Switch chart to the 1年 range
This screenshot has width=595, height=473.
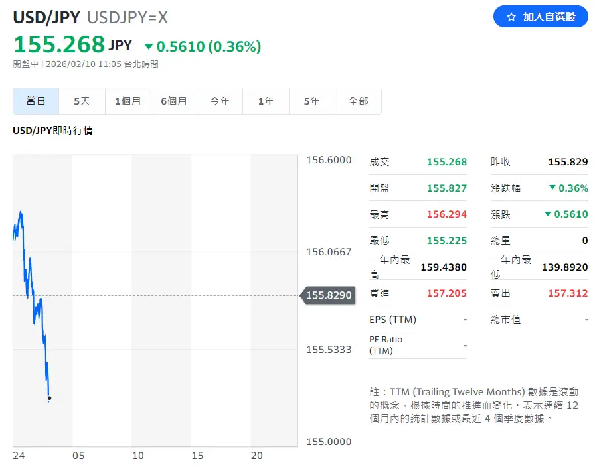click(x=266, y=101)
